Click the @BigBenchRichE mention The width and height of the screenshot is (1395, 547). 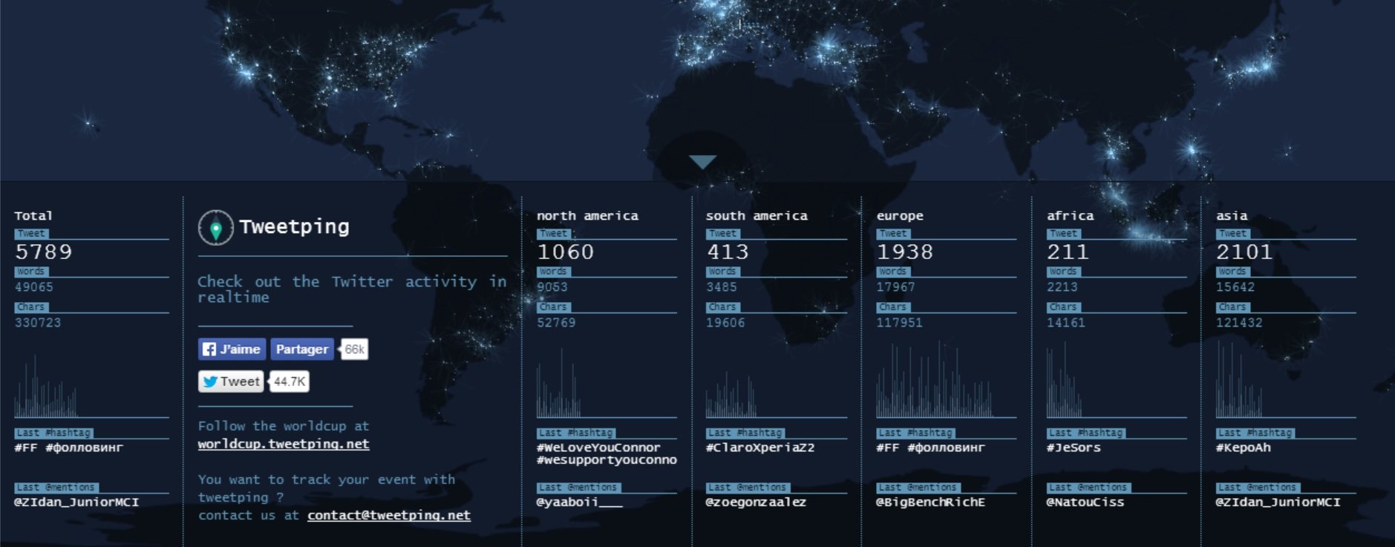931,502
